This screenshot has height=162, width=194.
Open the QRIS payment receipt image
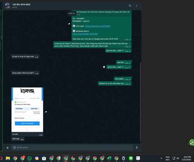click(27, 110)
